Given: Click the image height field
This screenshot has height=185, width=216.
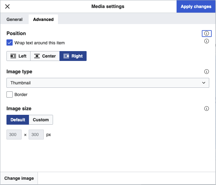Looking at the screenshot, I should (36, 135).
